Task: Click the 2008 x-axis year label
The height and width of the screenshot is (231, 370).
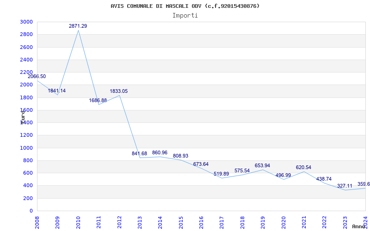Action: [37, 222]
